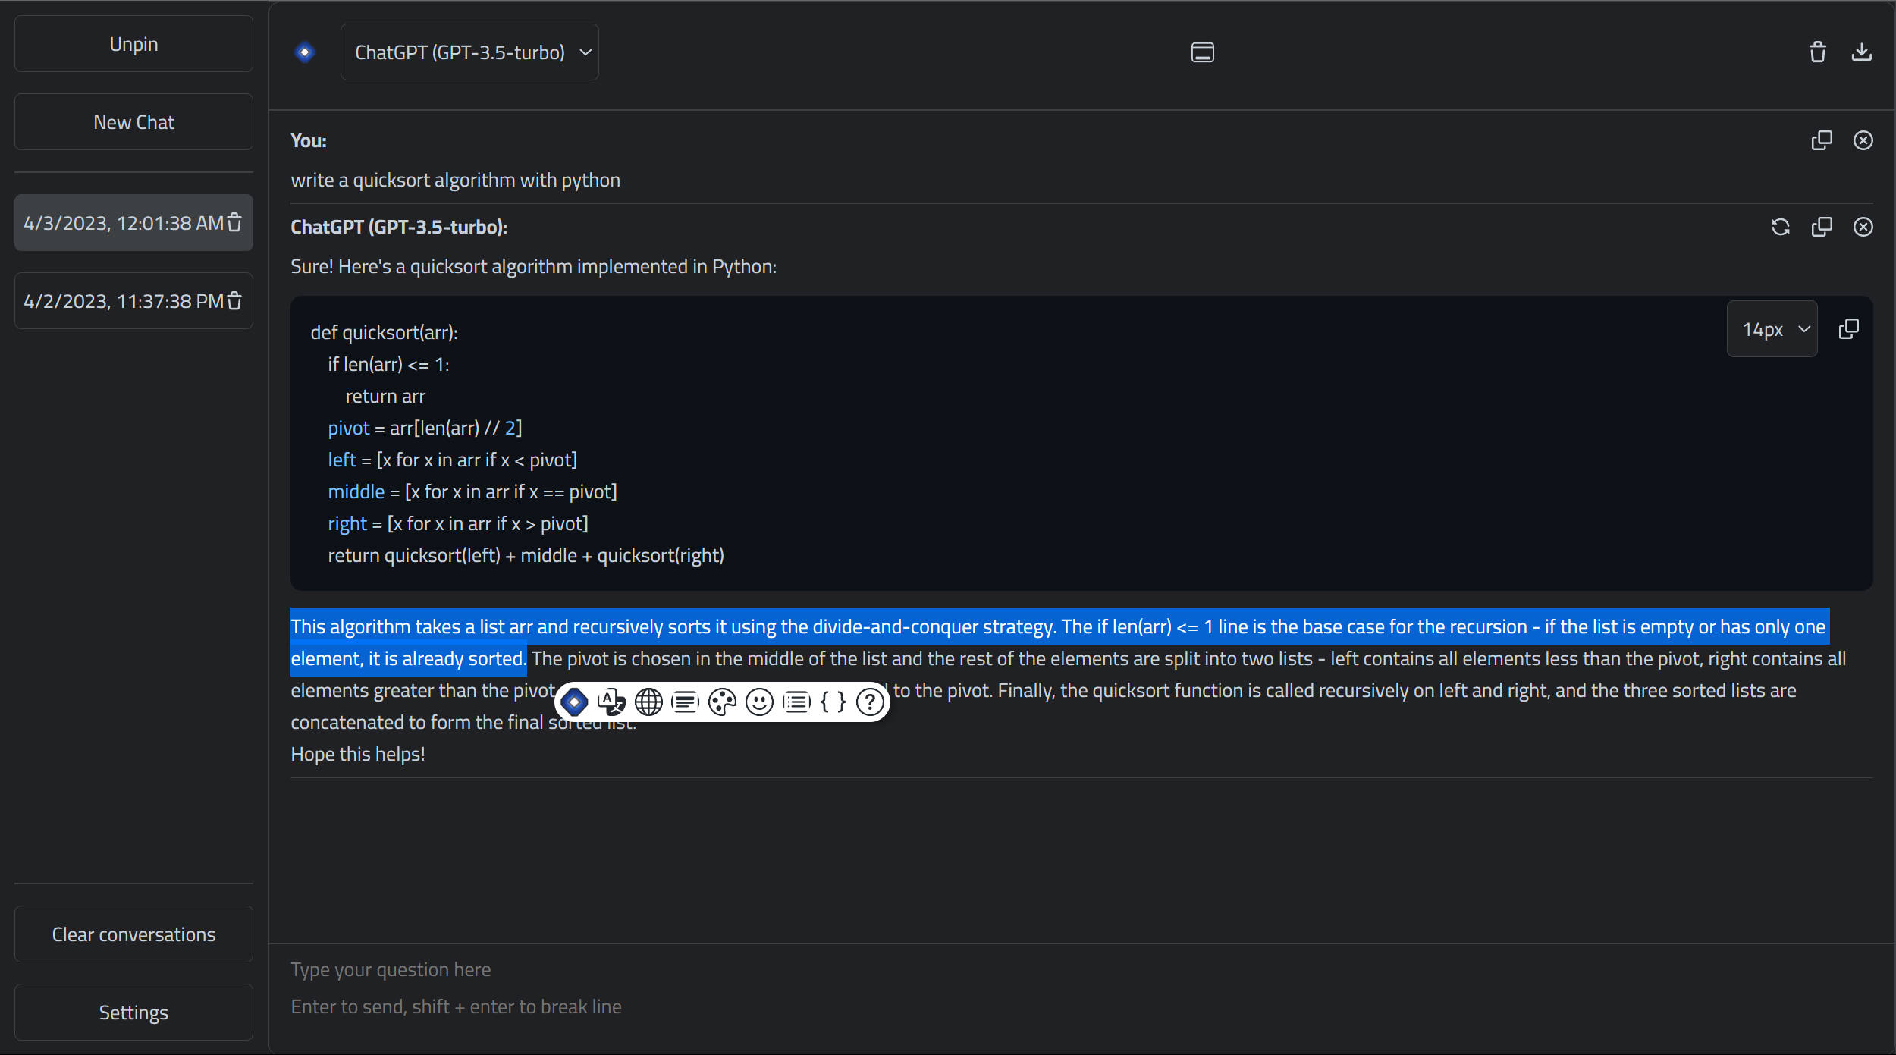
Task: Toggle the Unpin button in sidebar
Action: (133, 43)
